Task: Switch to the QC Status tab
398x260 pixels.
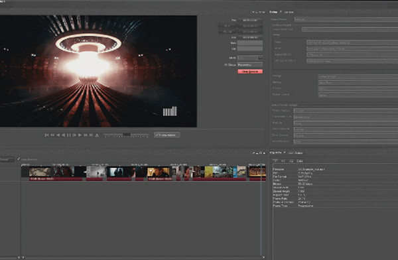Action: click(x=296, y=153)
